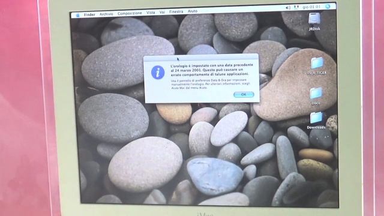Open the Finder menu
The width and height of the screenshot is (384, 216).
pos(89,14)
